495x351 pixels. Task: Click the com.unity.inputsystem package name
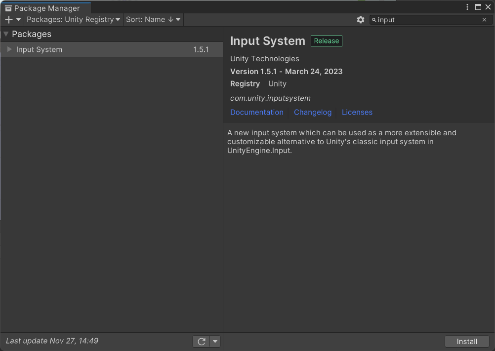pyautogui.click(x=270, y=98)
